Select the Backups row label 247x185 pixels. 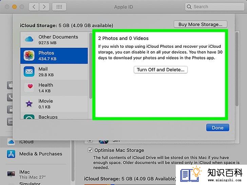[x=48, y=117]
